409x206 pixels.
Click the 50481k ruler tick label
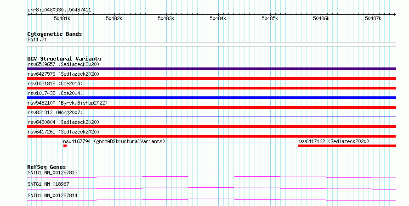[62, 18]
